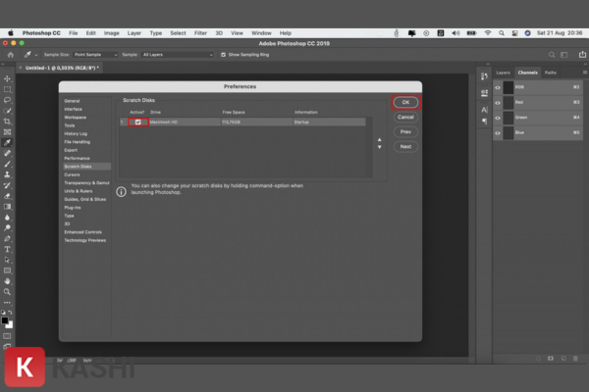Image resolution: width=589 pixels, height=392 pixels.
Task: Select the Hand tool
Action: point(8,280)
